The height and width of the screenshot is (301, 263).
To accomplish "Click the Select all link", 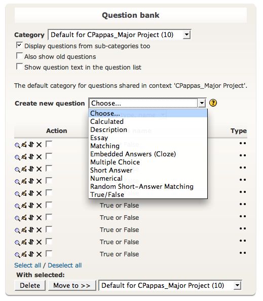I will pos(27,265).
